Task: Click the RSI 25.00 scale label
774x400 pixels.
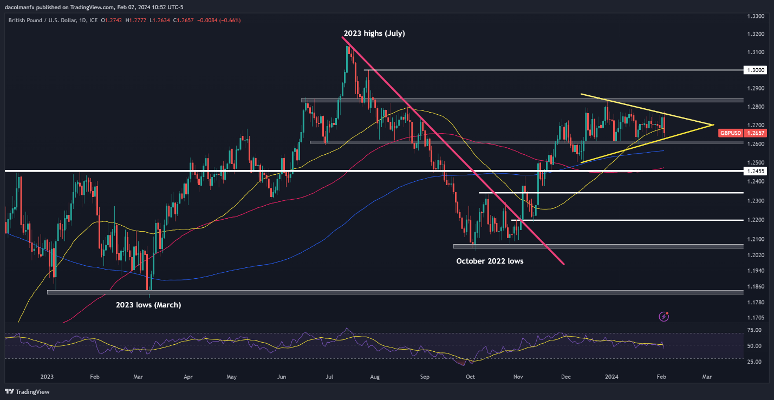Action: pyautogui.click(x=753, y=362)
